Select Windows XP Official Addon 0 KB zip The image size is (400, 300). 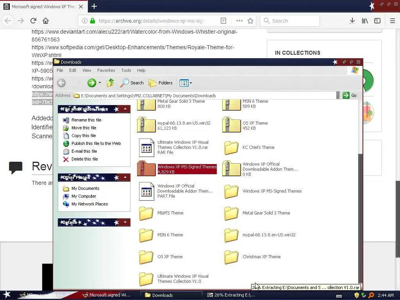coord(260,169)
